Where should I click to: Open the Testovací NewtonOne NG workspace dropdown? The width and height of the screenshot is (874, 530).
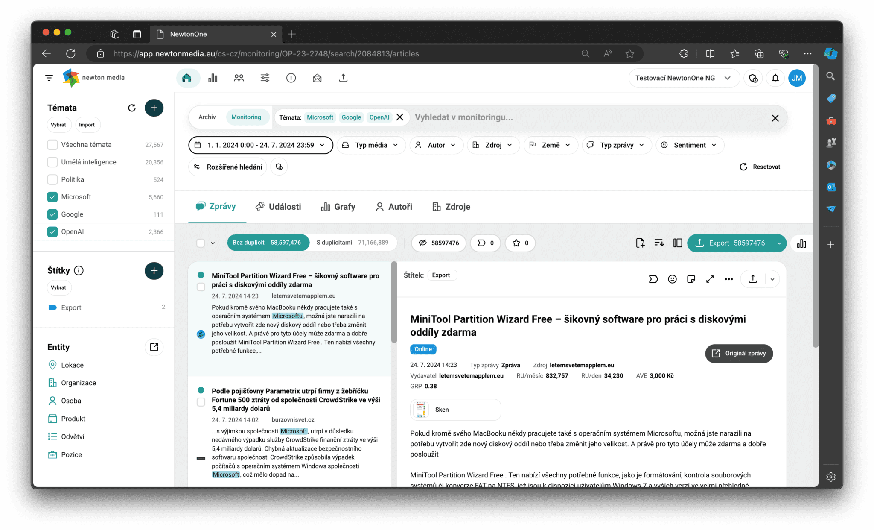point(684,78)
